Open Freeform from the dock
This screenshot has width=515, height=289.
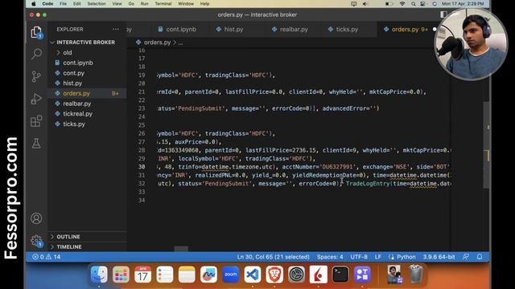coord(208,274)
